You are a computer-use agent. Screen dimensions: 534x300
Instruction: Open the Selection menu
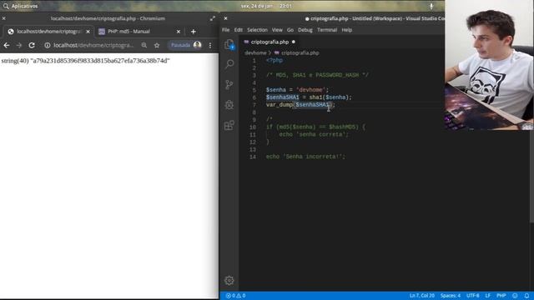(258, 30)
